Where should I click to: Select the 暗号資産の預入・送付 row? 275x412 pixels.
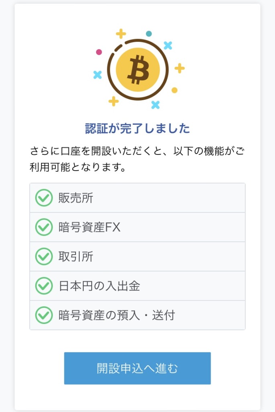[137, 315]
